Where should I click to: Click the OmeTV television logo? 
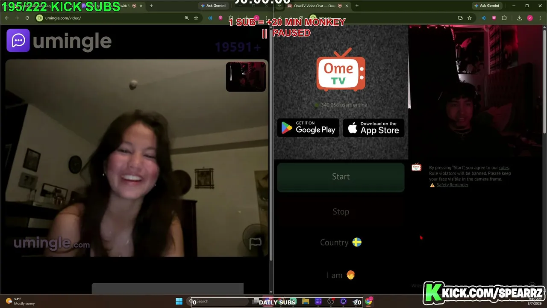(341, 69)
